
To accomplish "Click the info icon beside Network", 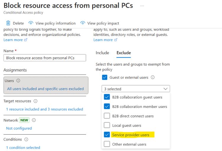I will coord(34,120).
